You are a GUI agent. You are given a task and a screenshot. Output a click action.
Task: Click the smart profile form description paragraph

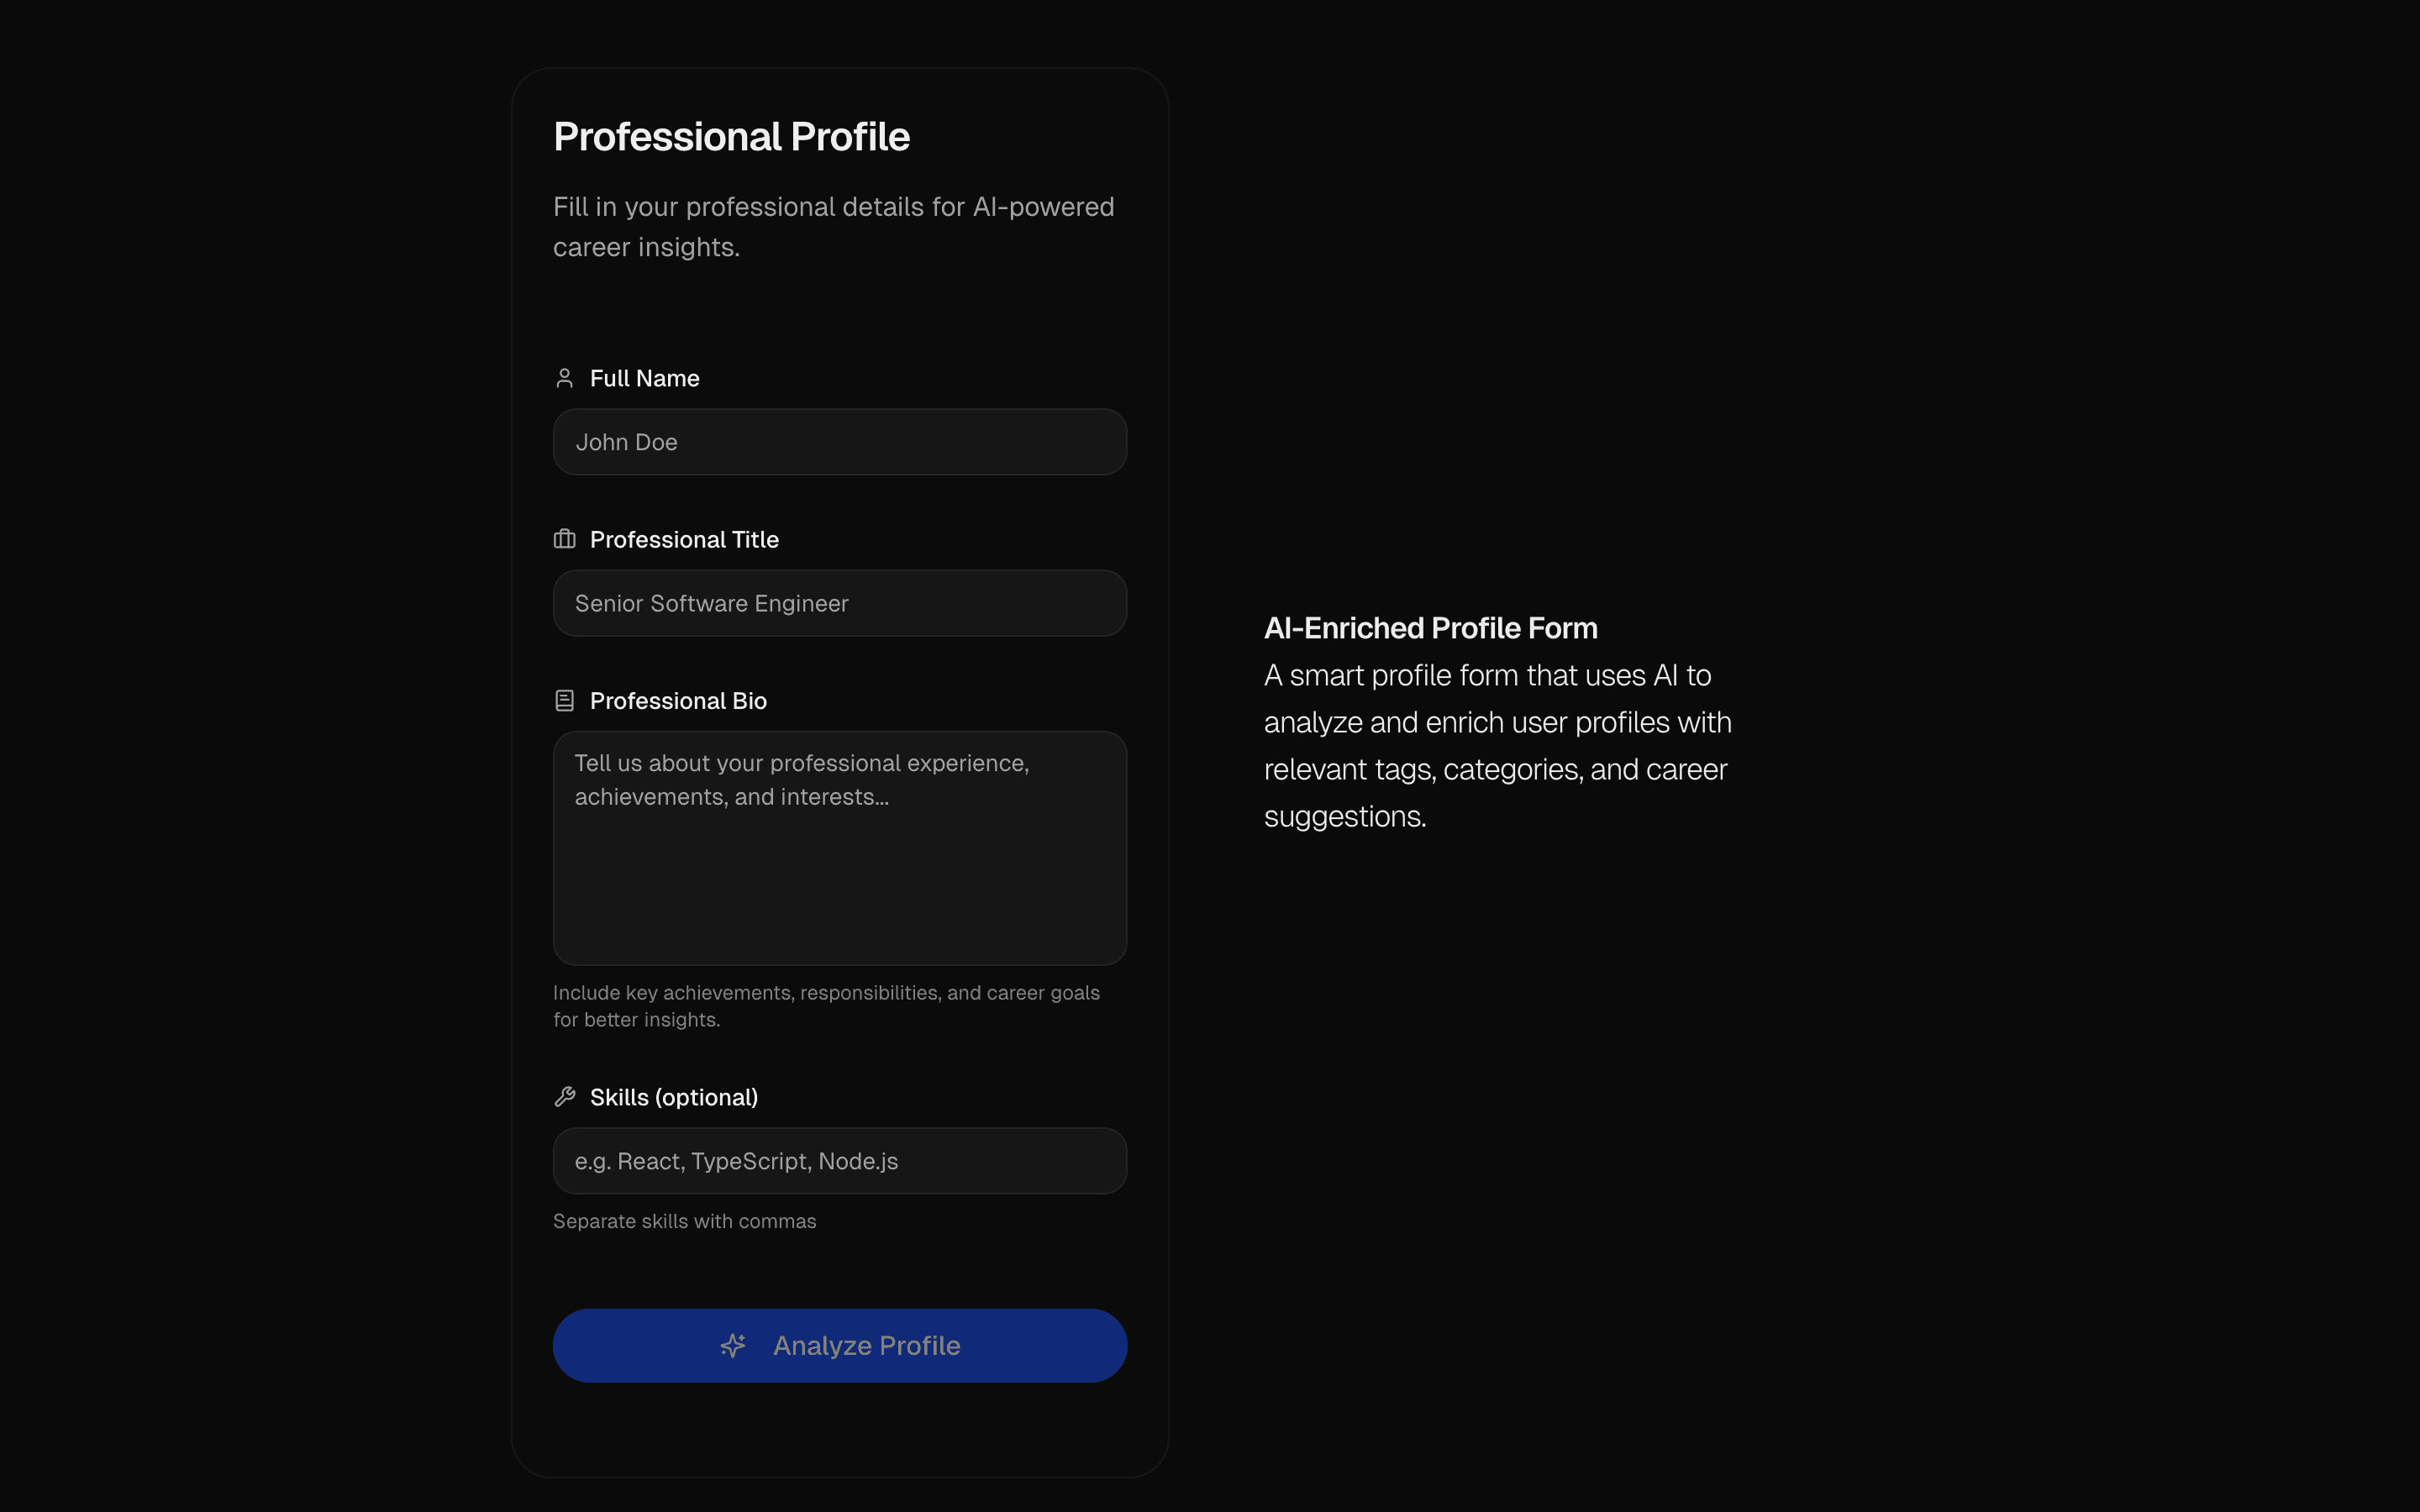pos(1497,745)
